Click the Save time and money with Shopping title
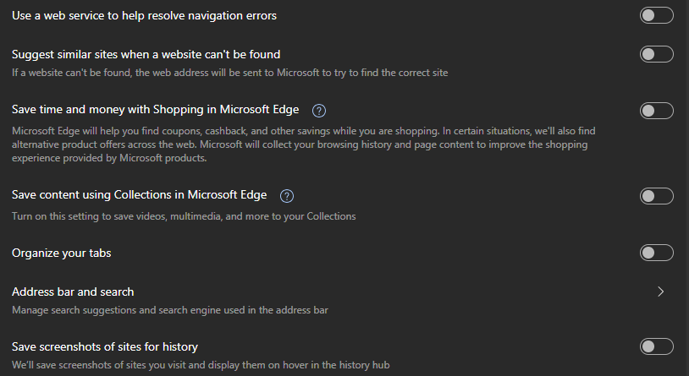The width and height of the screenshot is (689, 376). (x=155, y=110)
